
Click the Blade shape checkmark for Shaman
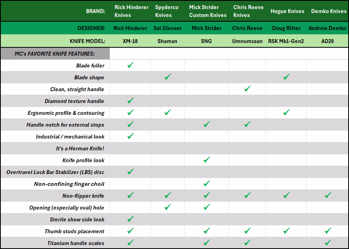167,77
